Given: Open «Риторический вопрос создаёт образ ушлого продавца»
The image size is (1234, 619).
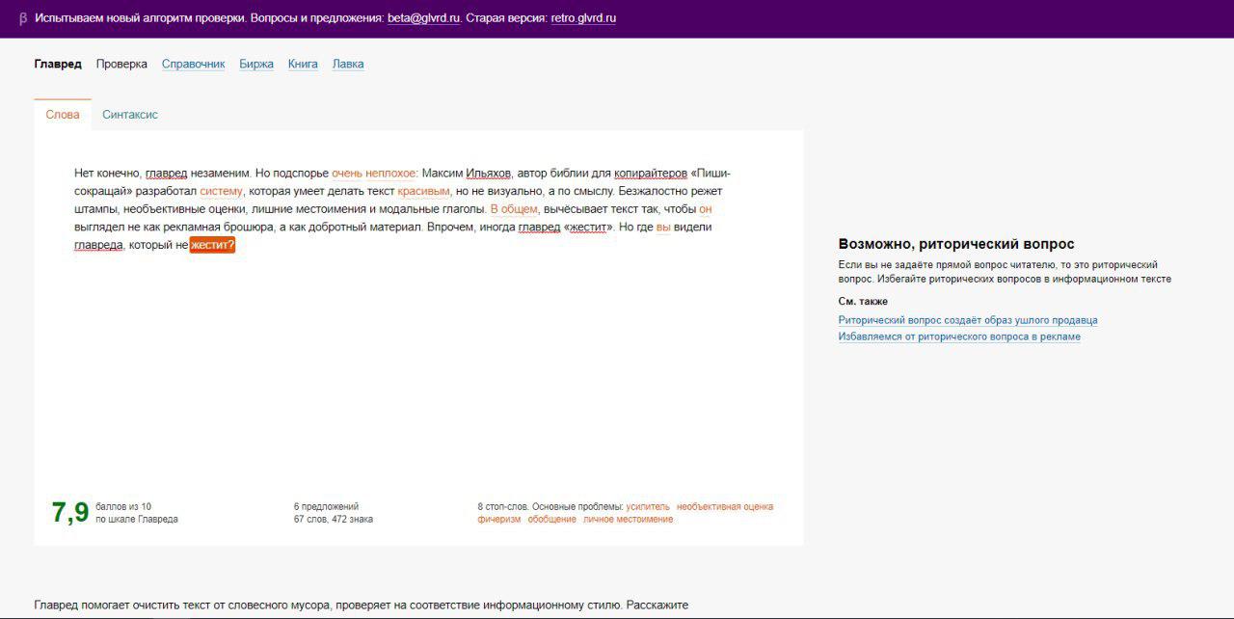Looking at the screenshot, I should [x=968, y=320].
